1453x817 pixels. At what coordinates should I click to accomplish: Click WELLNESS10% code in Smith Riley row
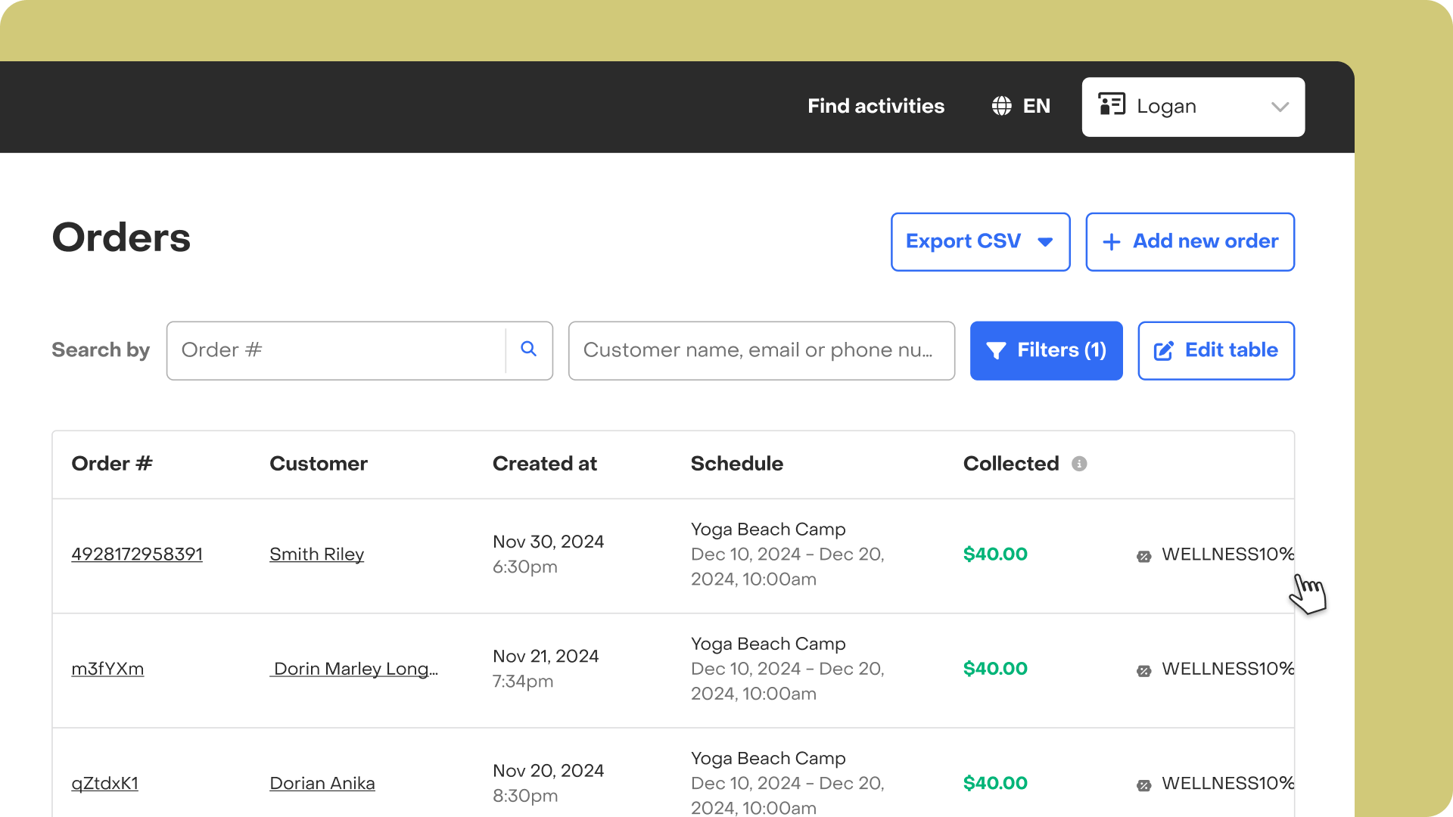(x=1227, y=555)
